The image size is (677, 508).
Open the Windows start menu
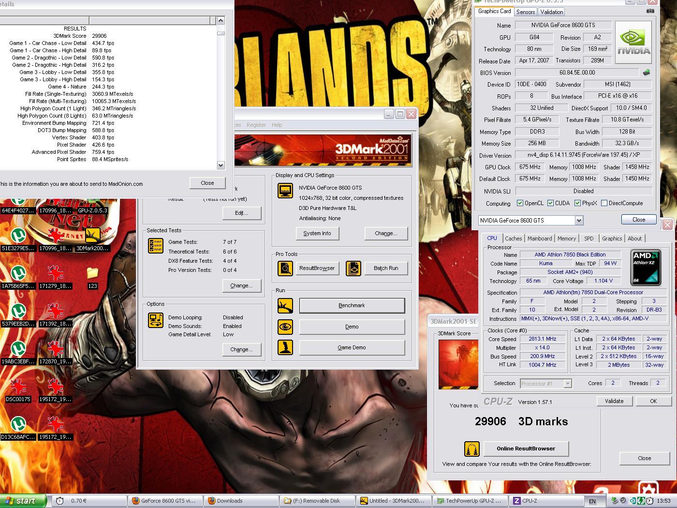coord(23,501)
